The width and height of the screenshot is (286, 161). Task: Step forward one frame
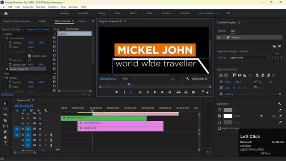pos(162,92)
